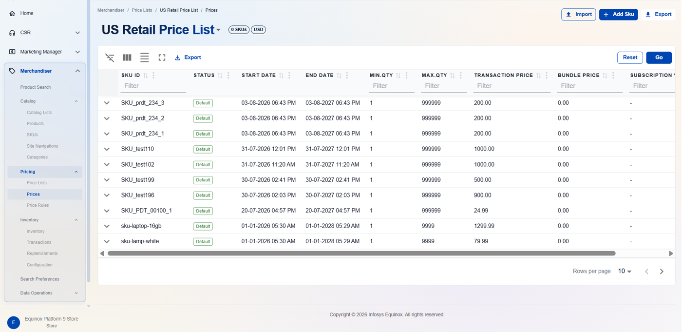Viewport: 682px width, 332px height.
Task: Open US Retail Price List title dropdown
Action: point(218,30)
